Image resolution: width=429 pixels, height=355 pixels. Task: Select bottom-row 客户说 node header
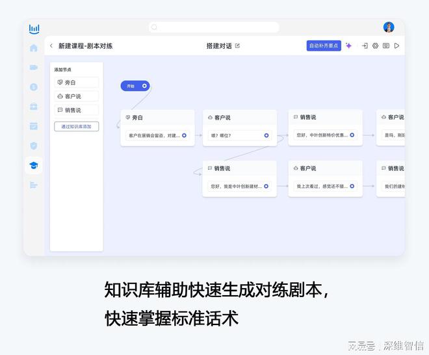click(x=326, y=168)
